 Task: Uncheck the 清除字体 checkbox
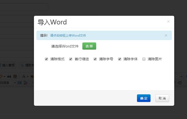point(120,59)
